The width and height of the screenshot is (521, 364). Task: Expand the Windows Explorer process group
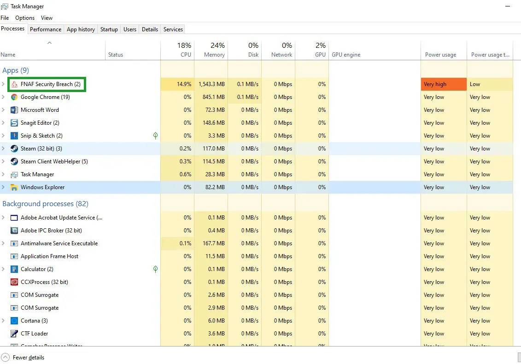pyautogui.click(x=3, y=187)
